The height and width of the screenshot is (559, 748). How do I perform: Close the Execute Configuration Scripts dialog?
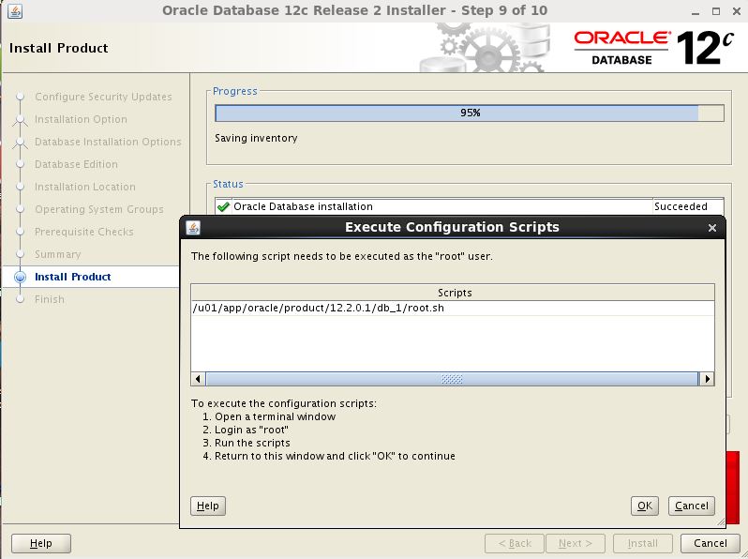tap(711, 228)
